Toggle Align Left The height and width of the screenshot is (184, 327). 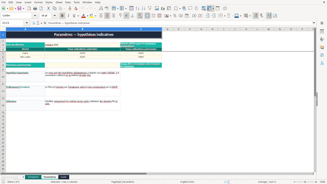(x=101, y=16)
